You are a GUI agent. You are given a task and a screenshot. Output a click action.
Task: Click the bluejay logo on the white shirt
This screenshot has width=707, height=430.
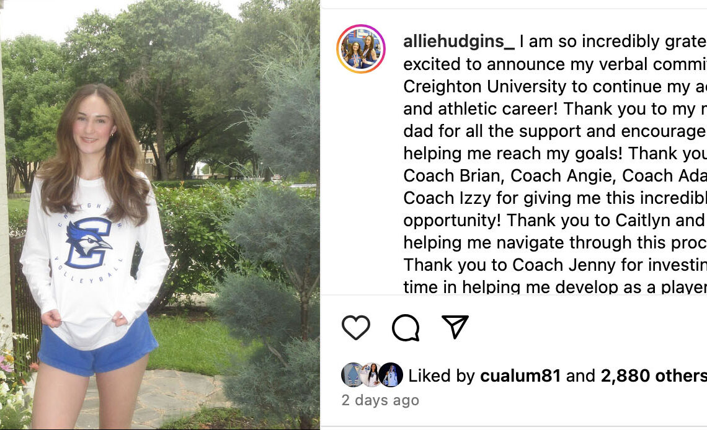coord(88,243)
